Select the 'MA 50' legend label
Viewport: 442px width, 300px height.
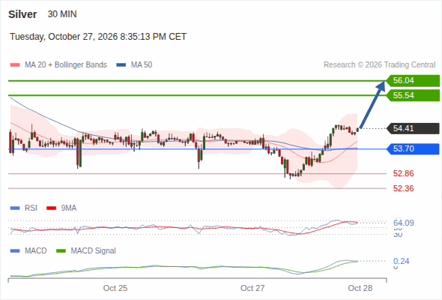click(x=142, y=65)
